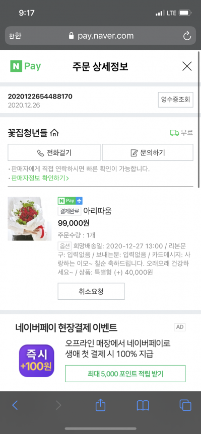The image size is (201, 434).
Task: Open Safari bookmarks book icon
Action: point(143,405)
